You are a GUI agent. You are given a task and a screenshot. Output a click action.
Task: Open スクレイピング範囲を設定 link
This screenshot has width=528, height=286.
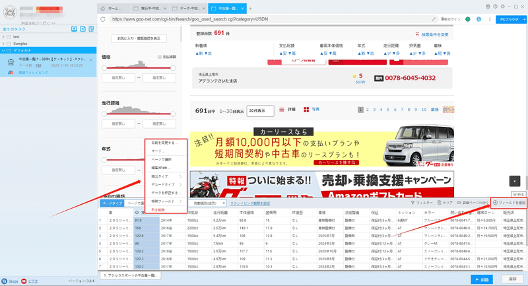pos(250,203)
